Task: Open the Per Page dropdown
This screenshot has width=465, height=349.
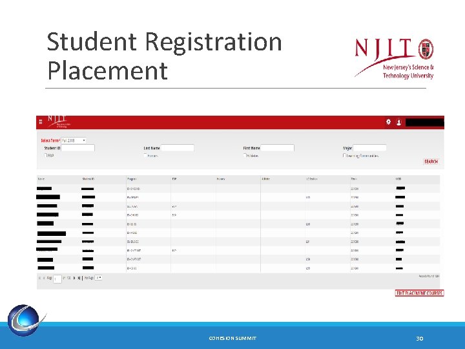Action: [98, 278]
